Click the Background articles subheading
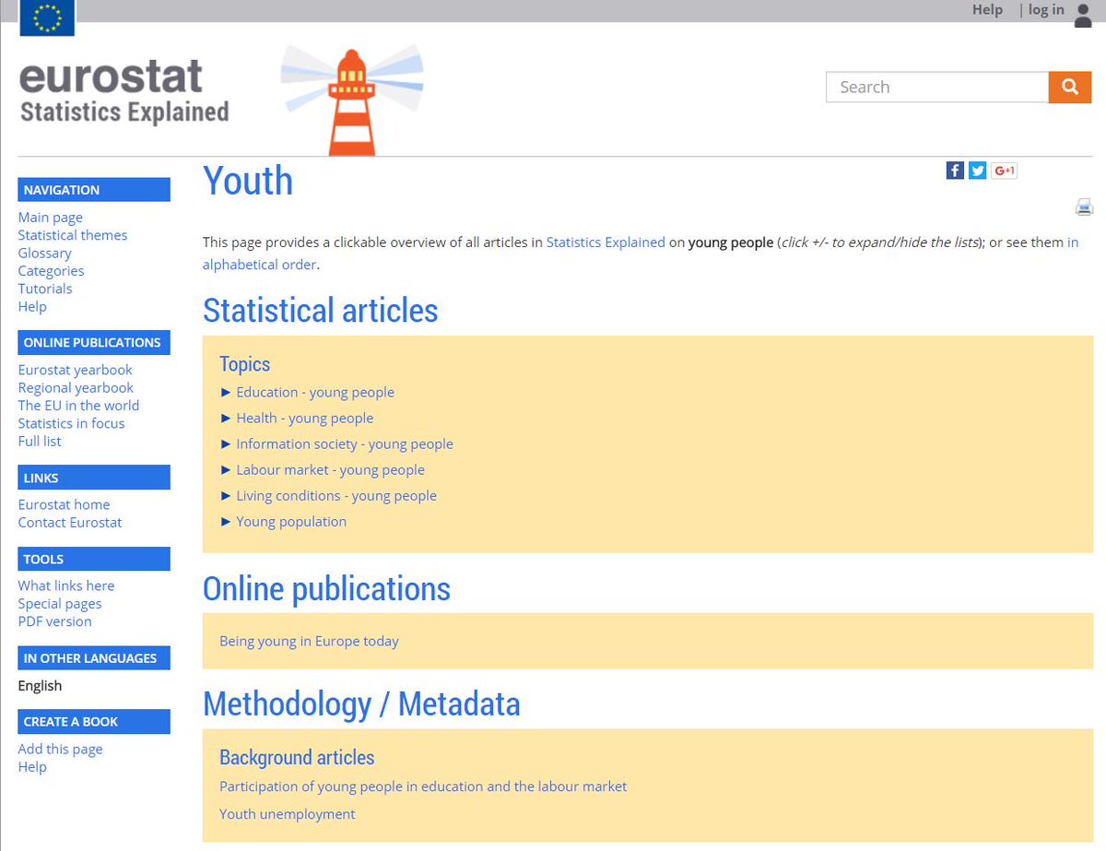 pyautogui.click(x=297, y=758)
